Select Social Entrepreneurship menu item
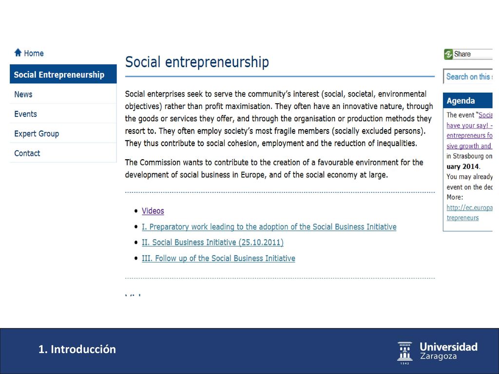This screenshot has height=374, width=499. 63,75
